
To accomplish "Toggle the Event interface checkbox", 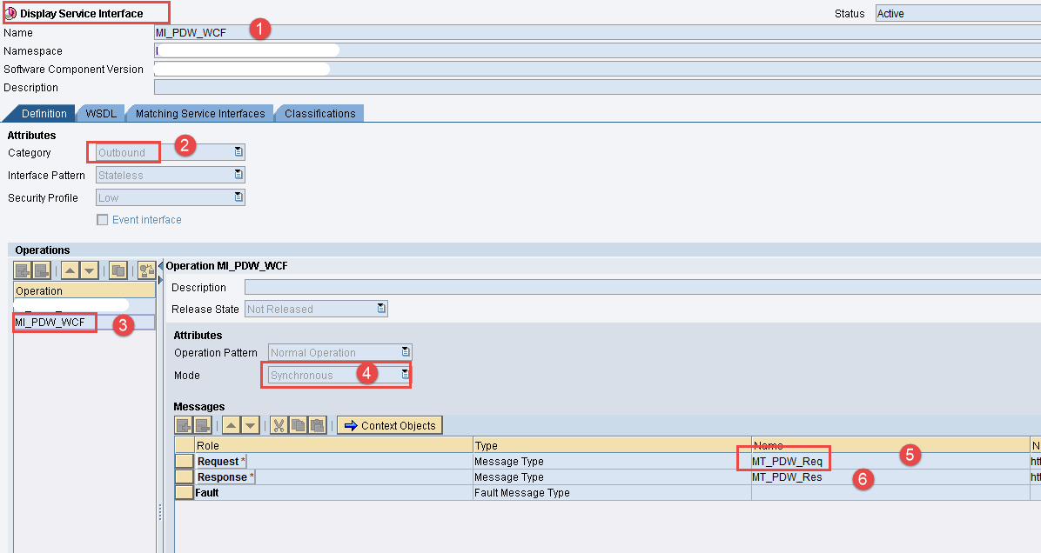I will pyautogui.click(x=103, y=220).
